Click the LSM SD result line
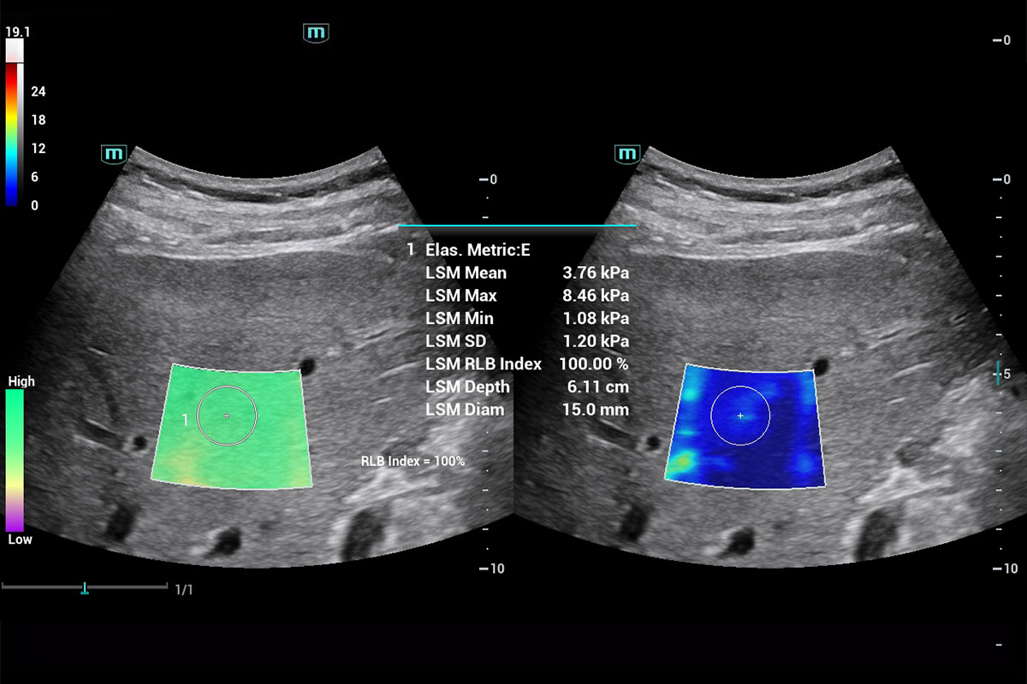 (x=526, y=341)
